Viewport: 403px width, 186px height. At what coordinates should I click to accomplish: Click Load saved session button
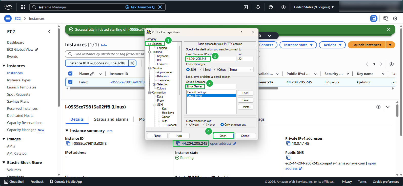point(246,93)
